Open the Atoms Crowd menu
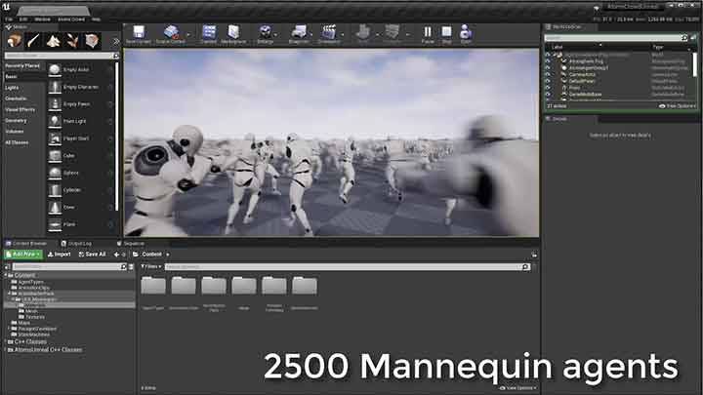Screen dimensions: 703x395 pos(71,20)
